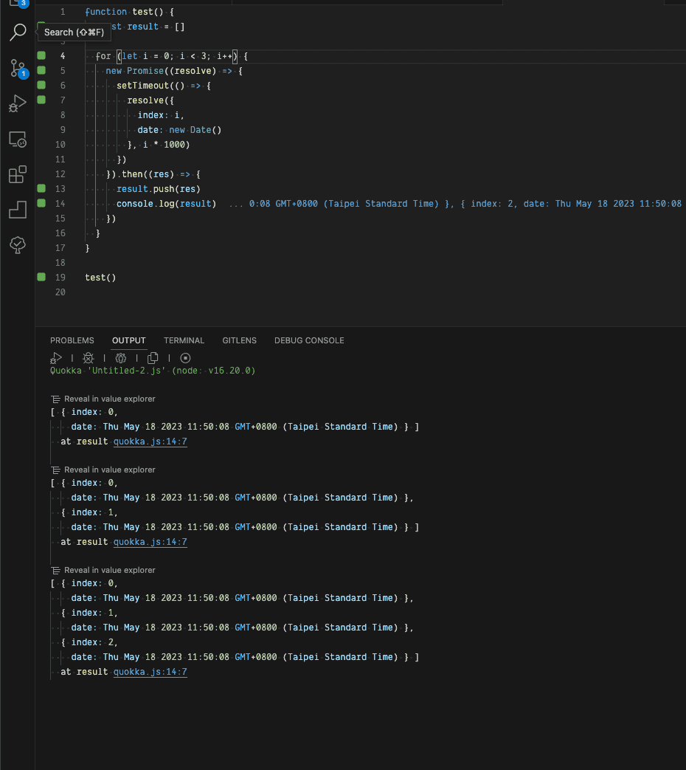Toggle the green coverage indicator on line 19
This screenshot has width=686, height=770.
[x=42, y=277]
